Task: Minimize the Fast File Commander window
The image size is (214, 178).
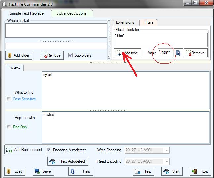Action: [x=188, y=3]
